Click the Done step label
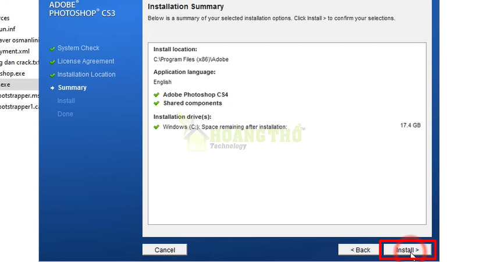 point(65,114)
